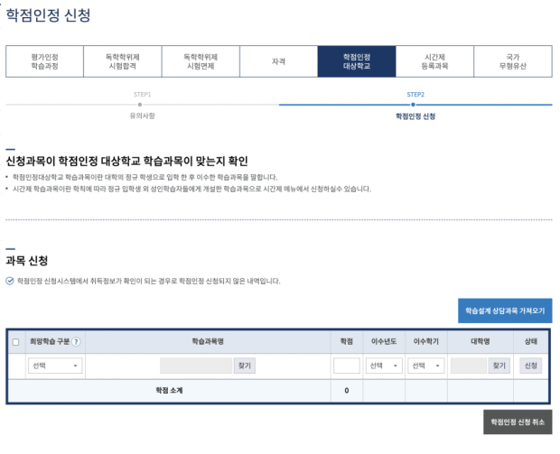The height and width of the screenshot is (454, 560).
Task: Go to STEP1 유의사항 step marker
Action: point(140,105)
